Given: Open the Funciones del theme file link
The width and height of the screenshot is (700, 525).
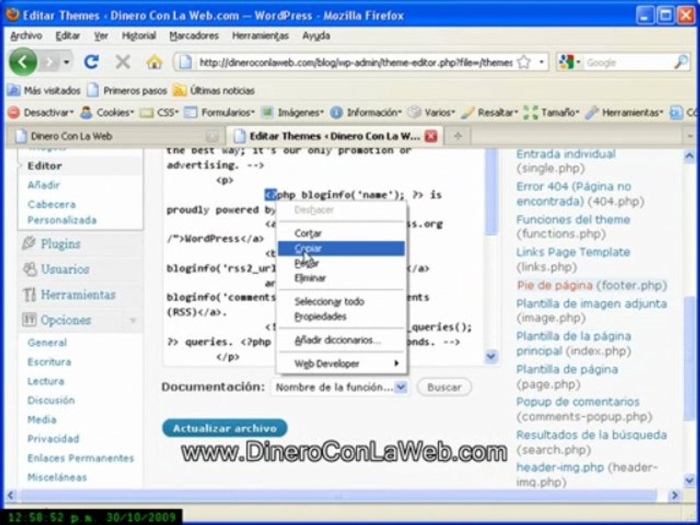Looking at the screenshot, I should tap(573, 227).
